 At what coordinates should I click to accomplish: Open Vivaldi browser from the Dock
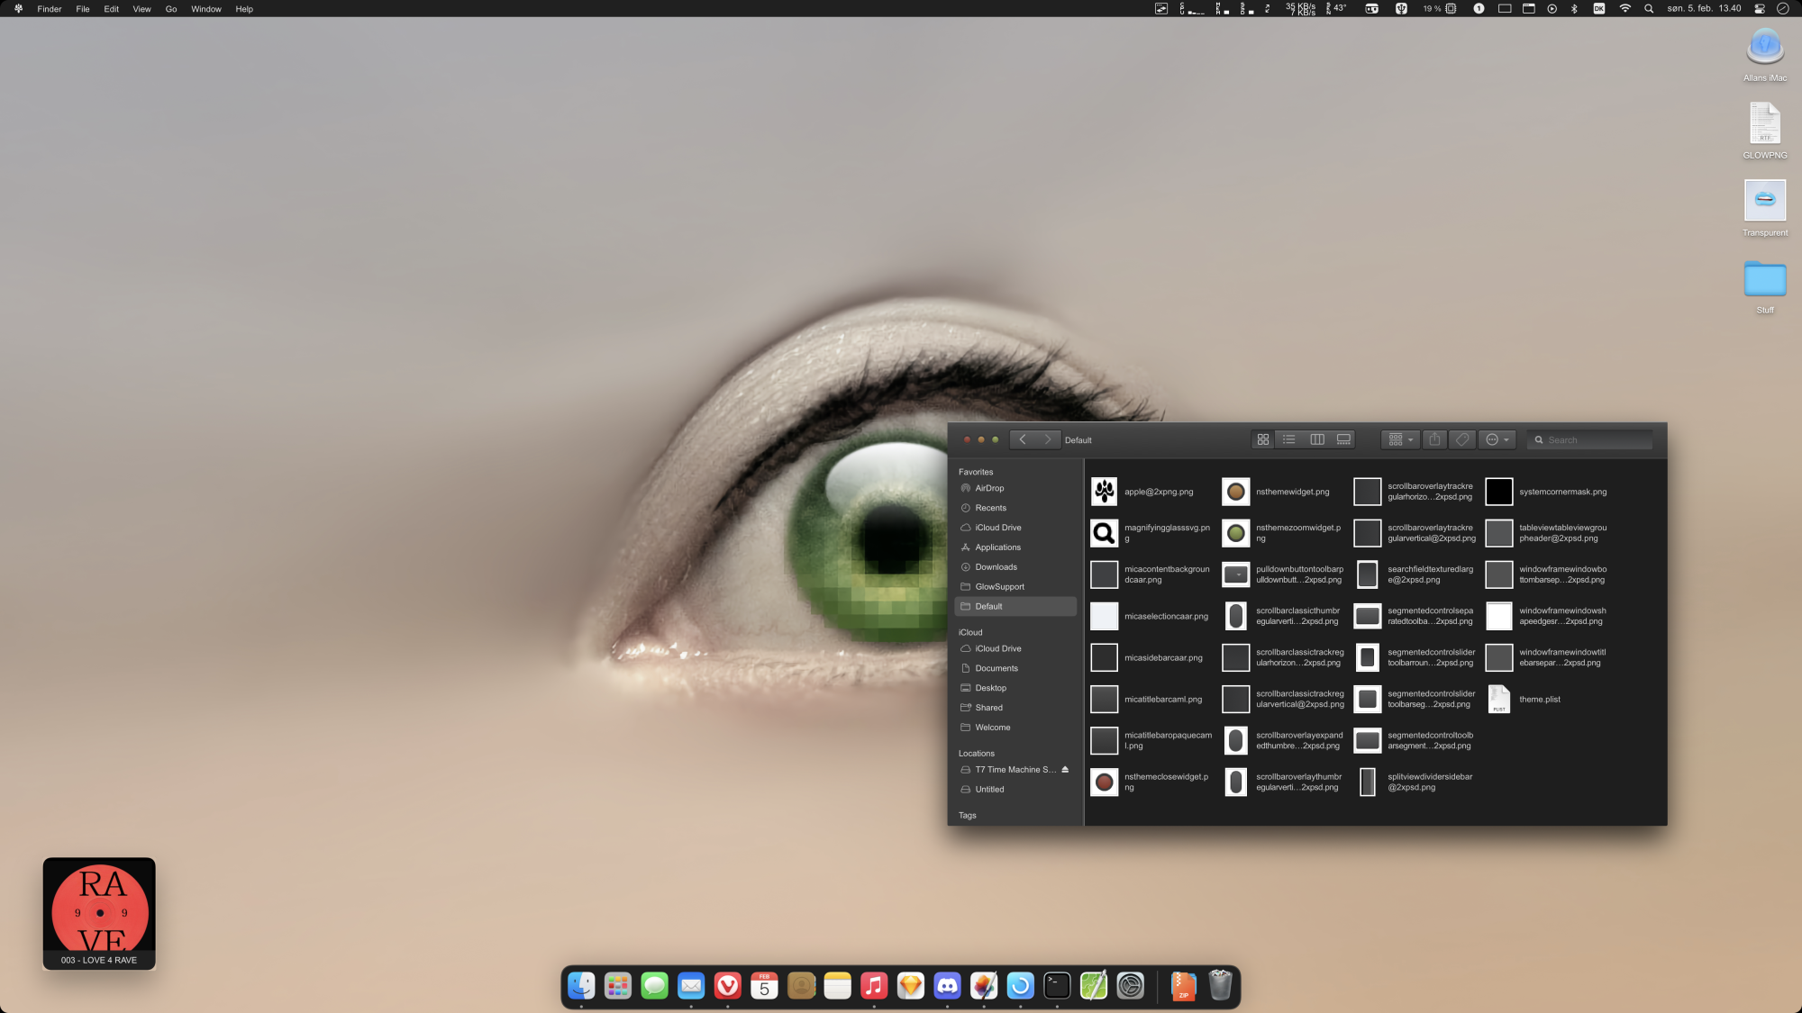728,986
